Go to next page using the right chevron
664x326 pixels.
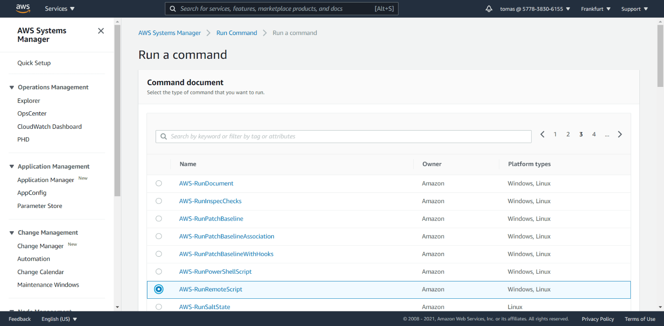(620, 134)
